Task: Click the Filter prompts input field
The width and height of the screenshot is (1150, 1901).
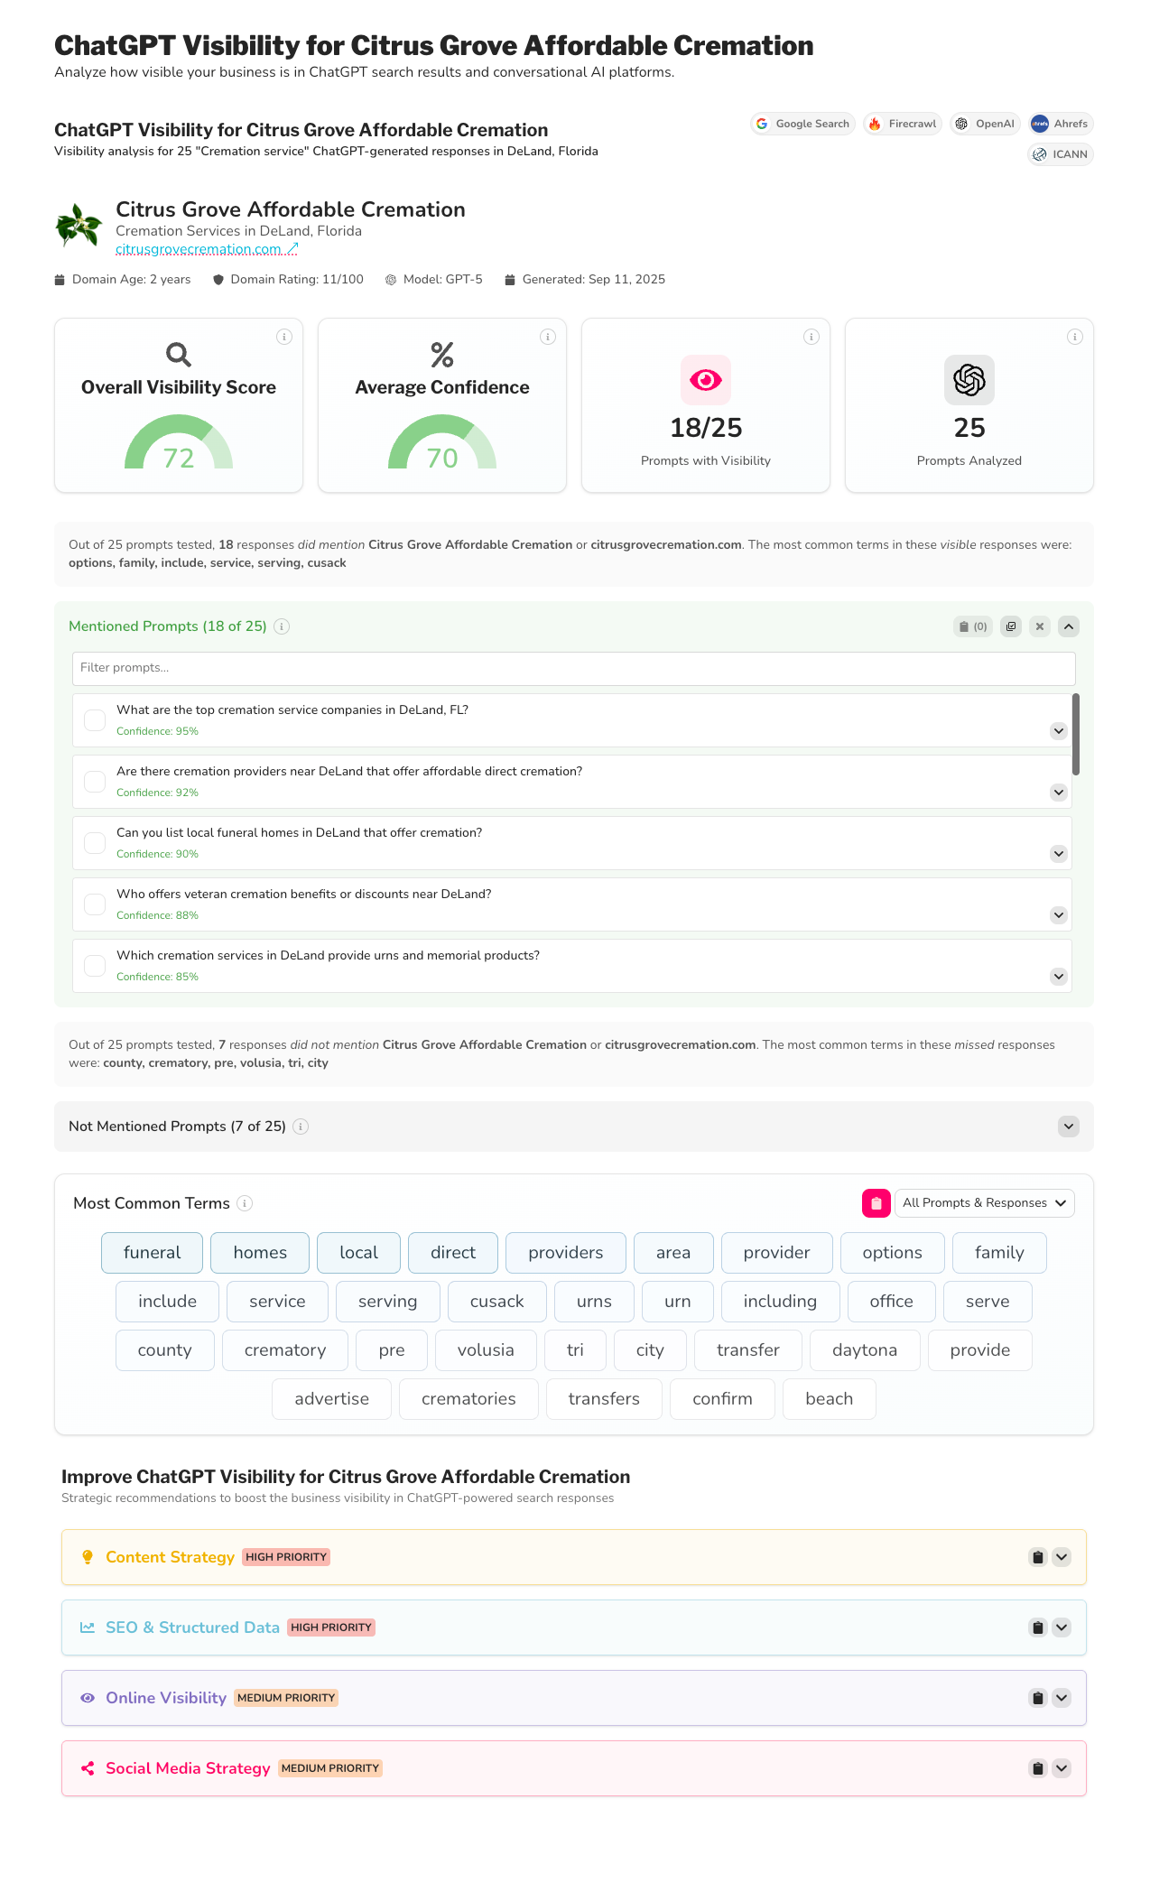Action: [574, 668]
